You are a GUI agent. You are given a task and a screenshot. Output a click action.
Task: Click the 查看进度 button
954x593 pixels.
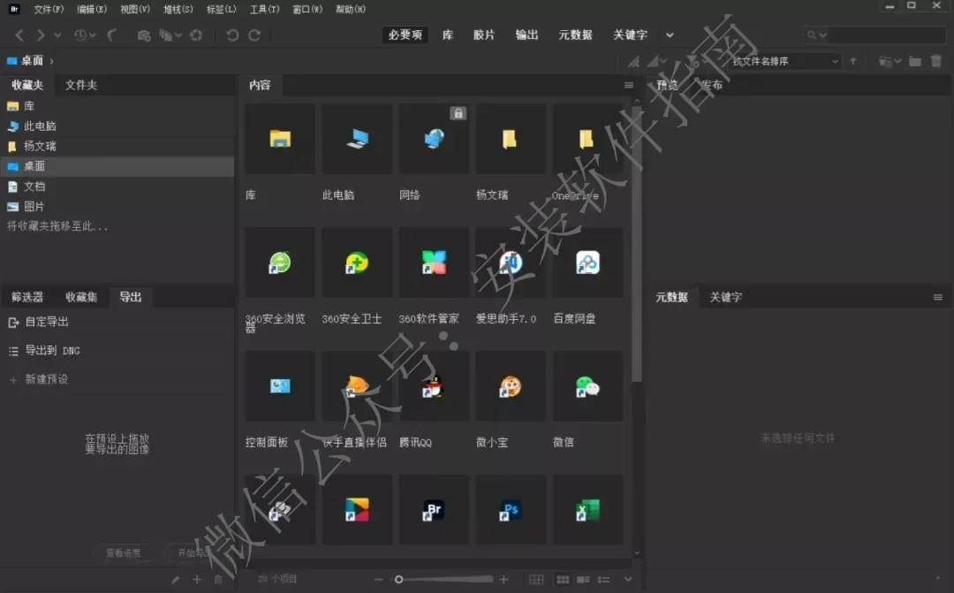123,553
